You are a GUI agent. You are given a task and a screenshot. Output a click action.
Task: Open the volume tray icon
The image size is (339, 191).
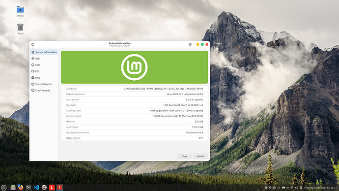point(296,188)
